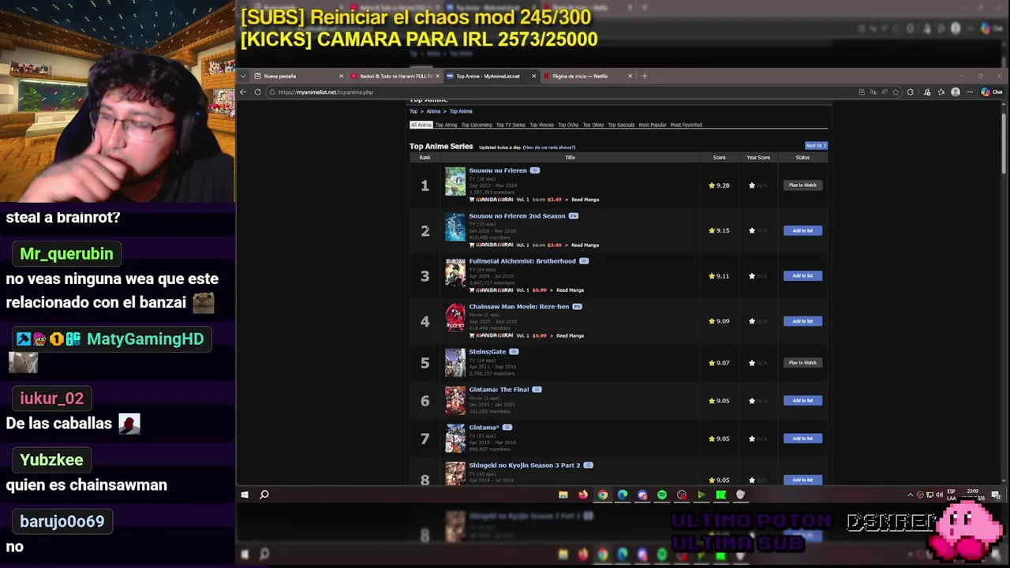
Task: Open the browser three-dot settings menu
Action: coord(970,92)
